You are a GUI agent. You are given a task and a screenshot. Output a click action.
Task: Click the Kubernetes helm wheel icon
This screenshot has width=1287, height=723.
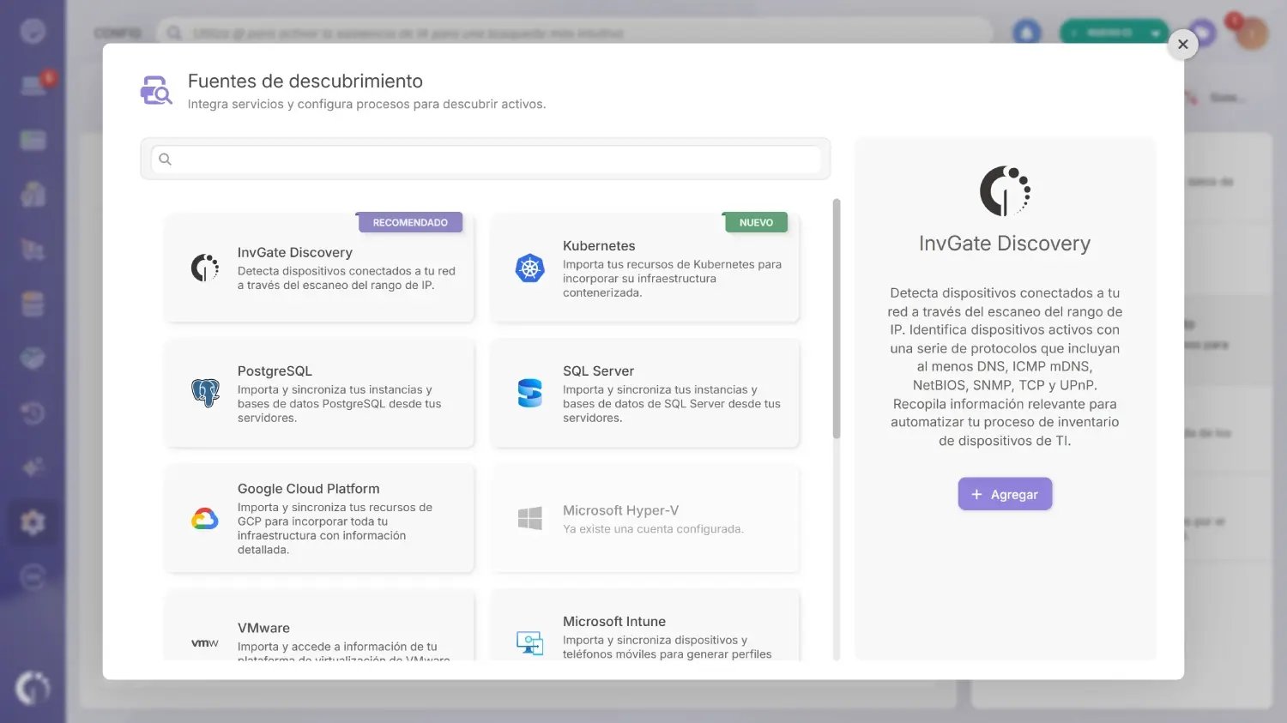pos(530,268)
